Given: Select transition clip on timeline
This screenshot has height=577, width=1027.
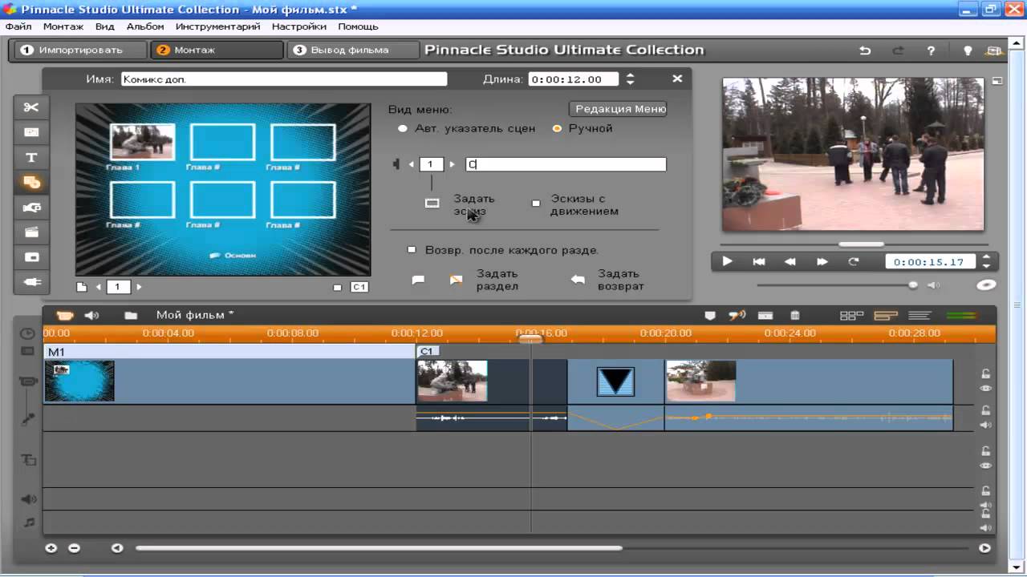Looking at the screenshot, I should coord(616,381).
